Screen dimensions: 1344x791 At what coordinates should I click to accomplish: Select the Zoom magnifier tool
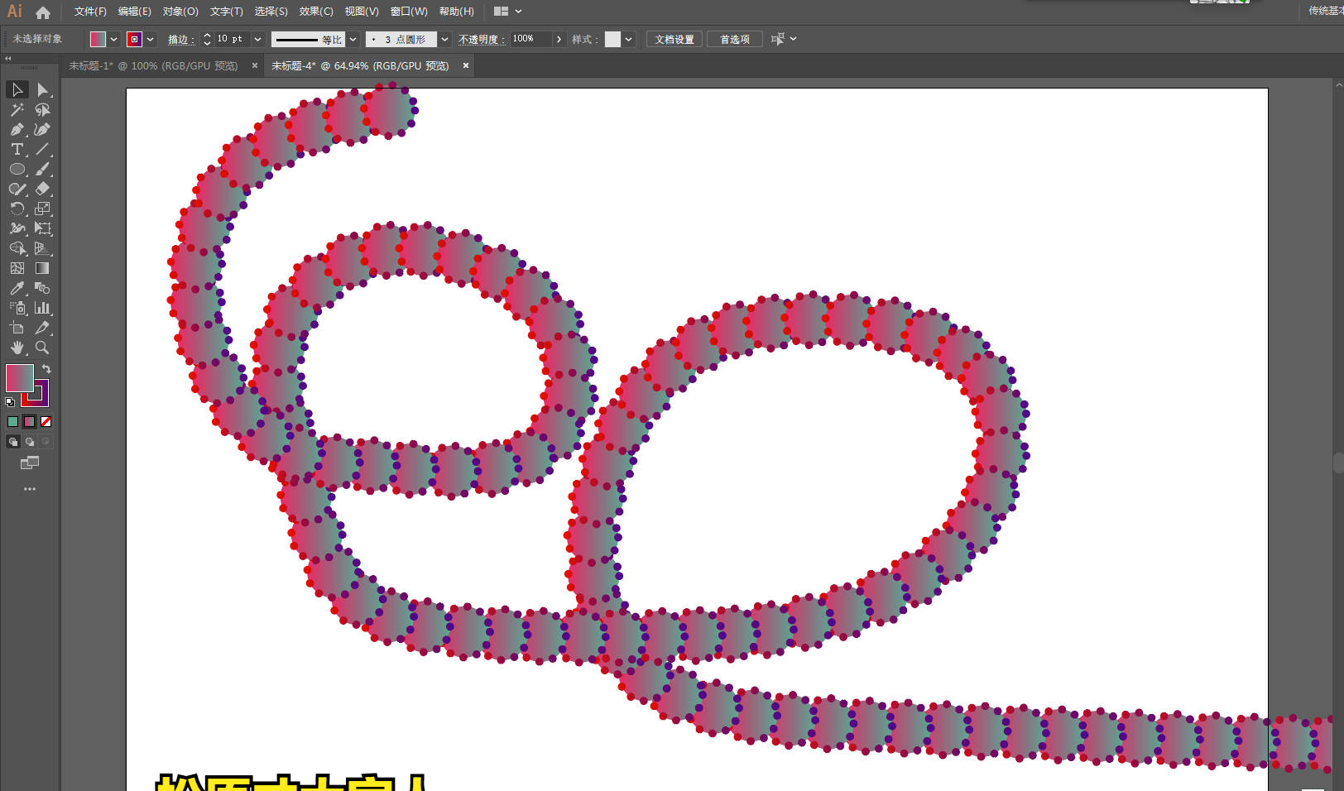coord(42,348)
